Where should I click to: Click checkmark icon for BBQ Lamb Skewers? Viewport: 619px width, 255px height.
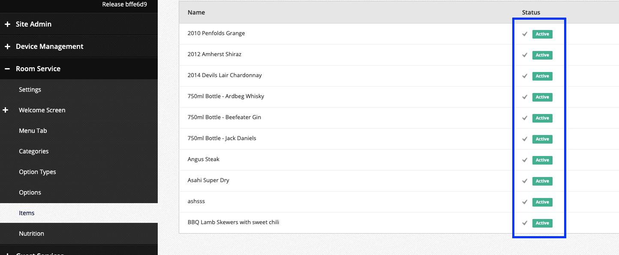point(524,223)
